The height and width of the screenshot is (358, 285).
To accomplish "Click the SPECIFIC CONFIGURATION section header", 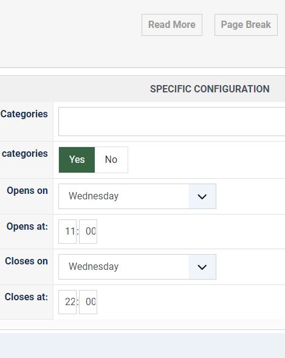I will tap(210, 89).
